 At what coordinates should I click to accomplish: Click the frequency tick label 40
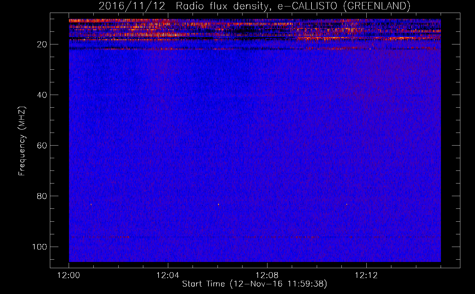[x=42, y=95]
